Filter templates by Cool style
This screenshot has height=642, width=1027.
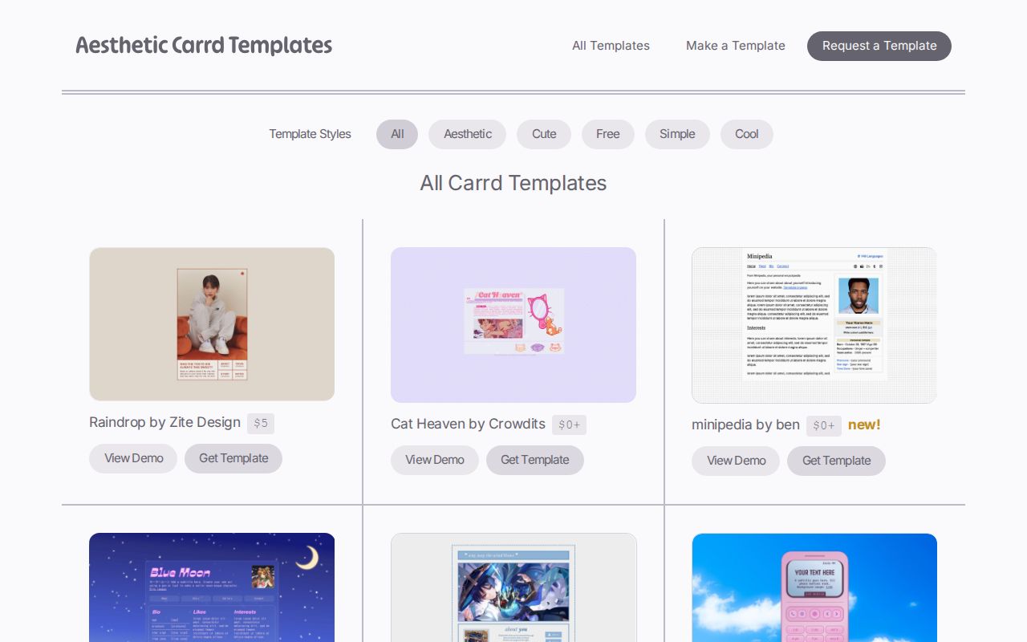pos(747,134)
